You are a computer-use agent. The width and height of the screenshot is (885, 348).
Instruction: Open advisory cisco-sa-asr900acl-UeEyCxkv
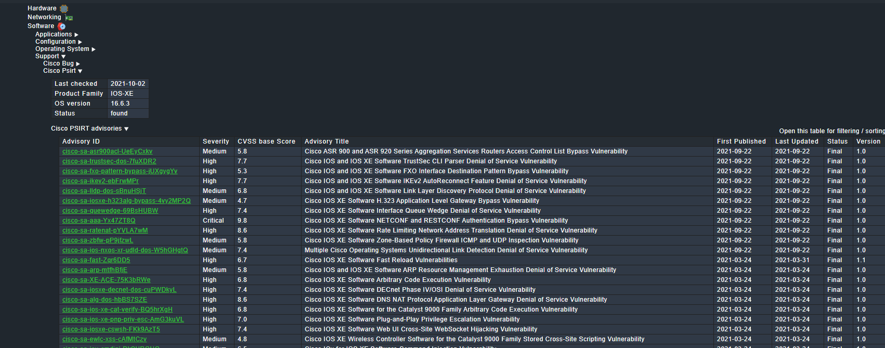pyautogui.click(x=107, y=151)
